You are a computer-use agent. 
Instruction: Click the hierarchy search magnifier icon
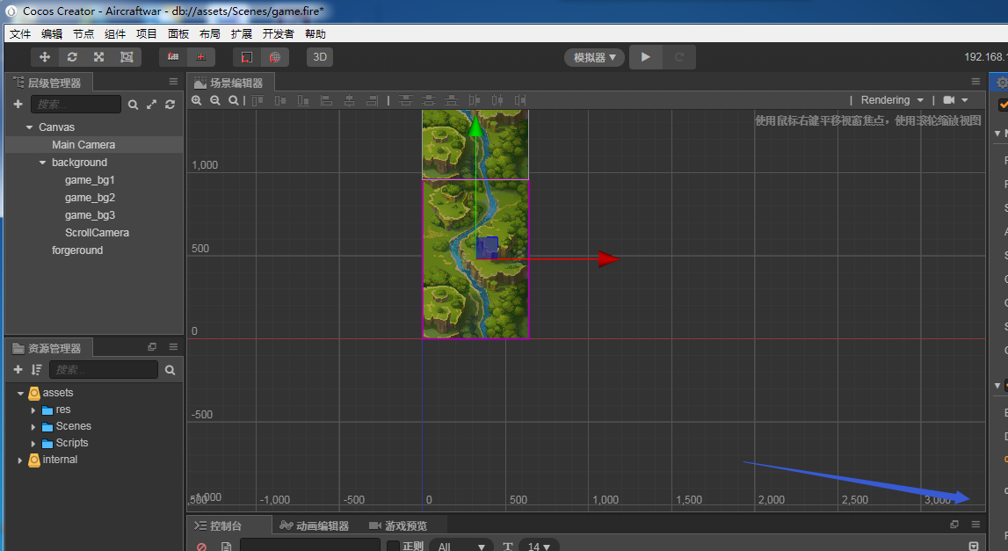tap(133, 105)
